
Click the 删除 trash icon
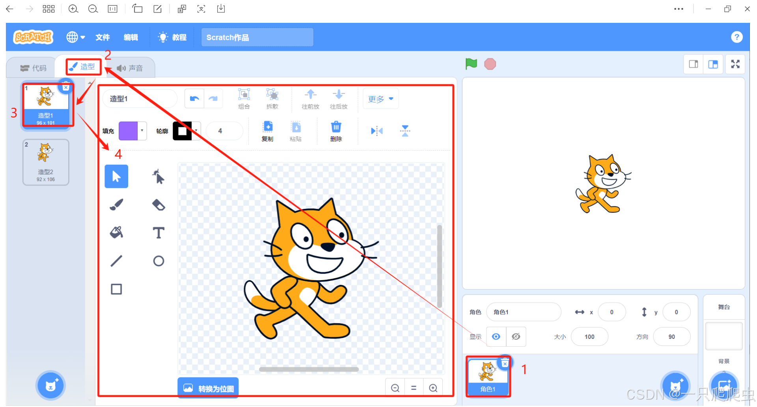[x=336, y=127]
